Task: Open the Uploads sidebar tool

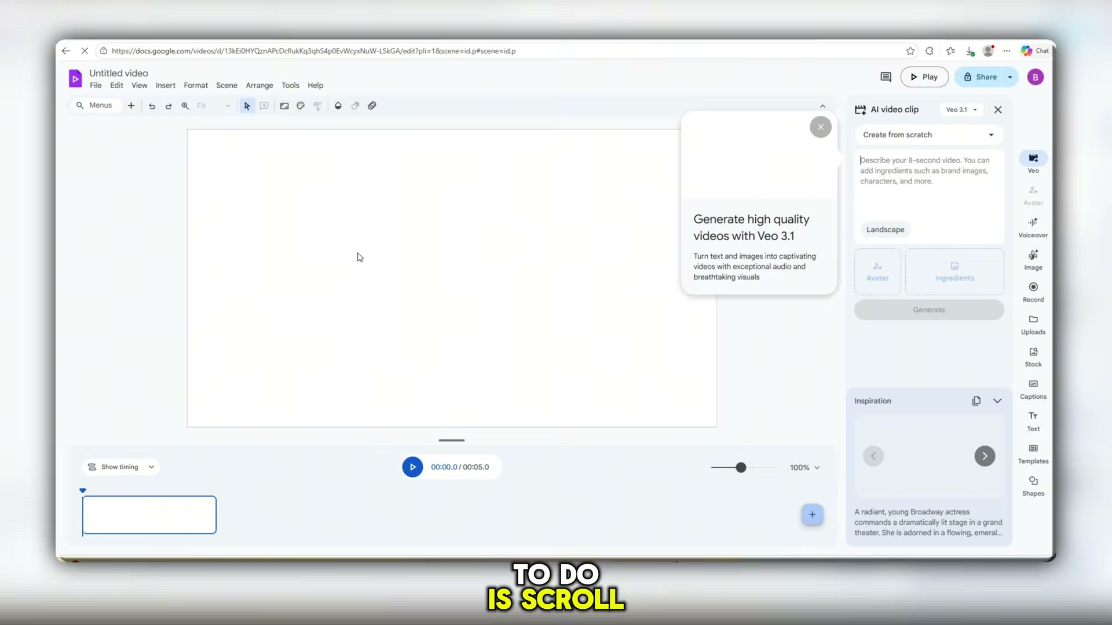Action: (1033, 325)
